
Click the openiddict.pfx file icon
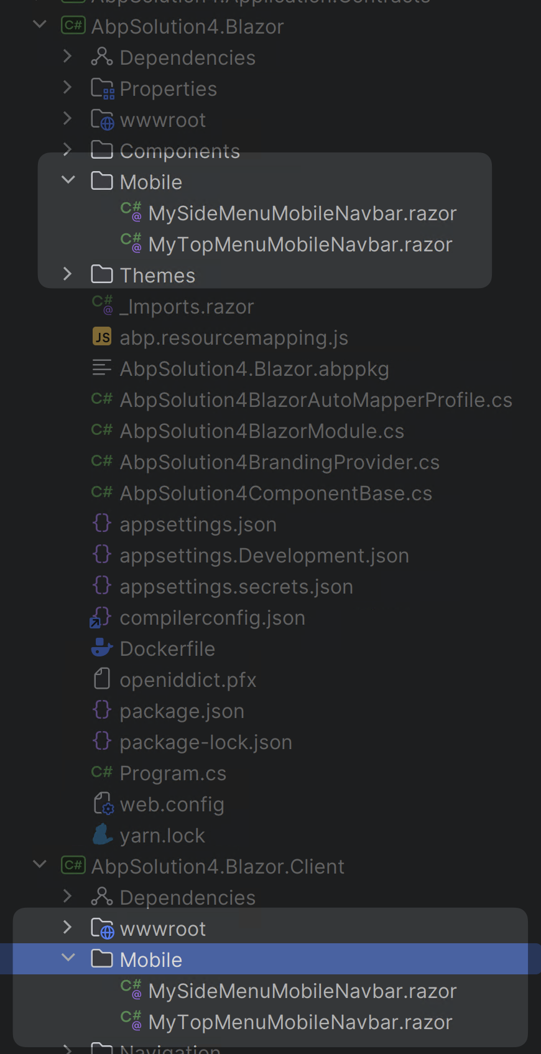click(x=102, y=679)
